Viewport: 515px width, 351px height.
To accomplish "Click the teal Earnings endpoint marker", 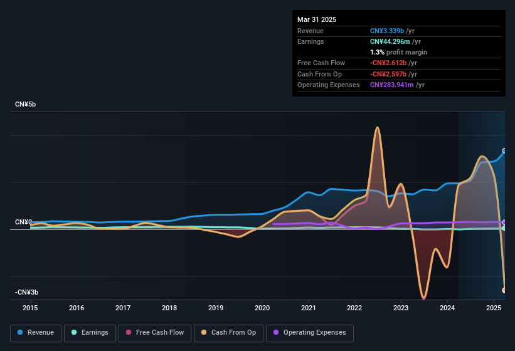I will point(504,228).
